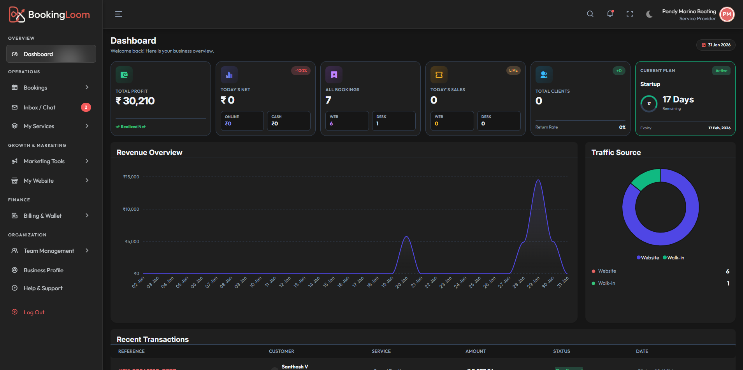Expand the Bookings submenu
This screenshot has height=370, width=743.
(51, 88)
